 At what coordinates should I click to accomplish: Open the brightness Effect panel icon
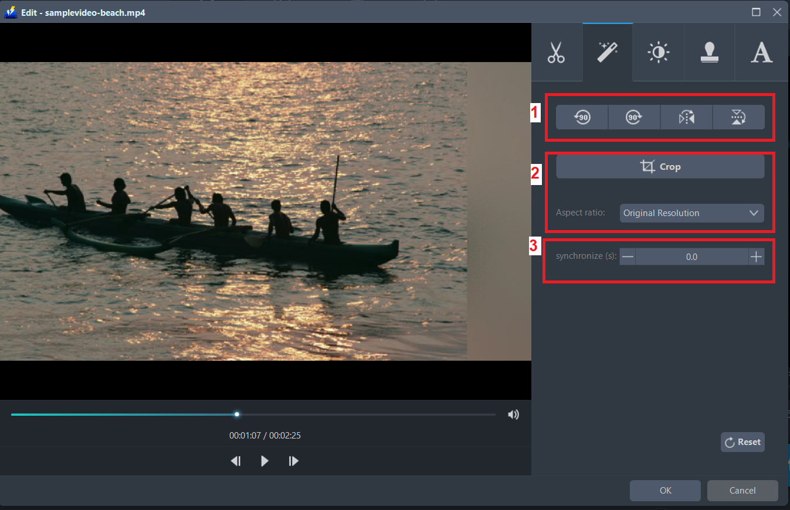coord(659,52)
